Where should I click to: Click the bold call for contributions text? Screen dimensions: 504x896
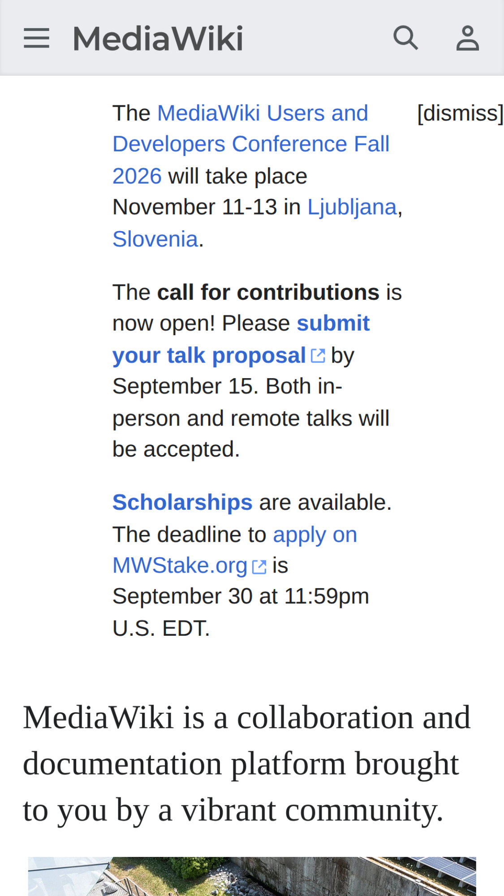[x=268, y=292]
